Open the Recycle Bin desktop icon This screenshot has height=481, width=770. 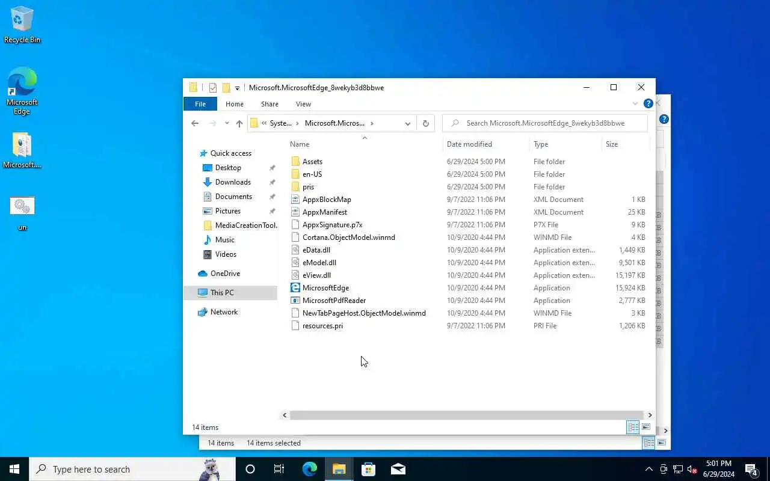(22, 25)
